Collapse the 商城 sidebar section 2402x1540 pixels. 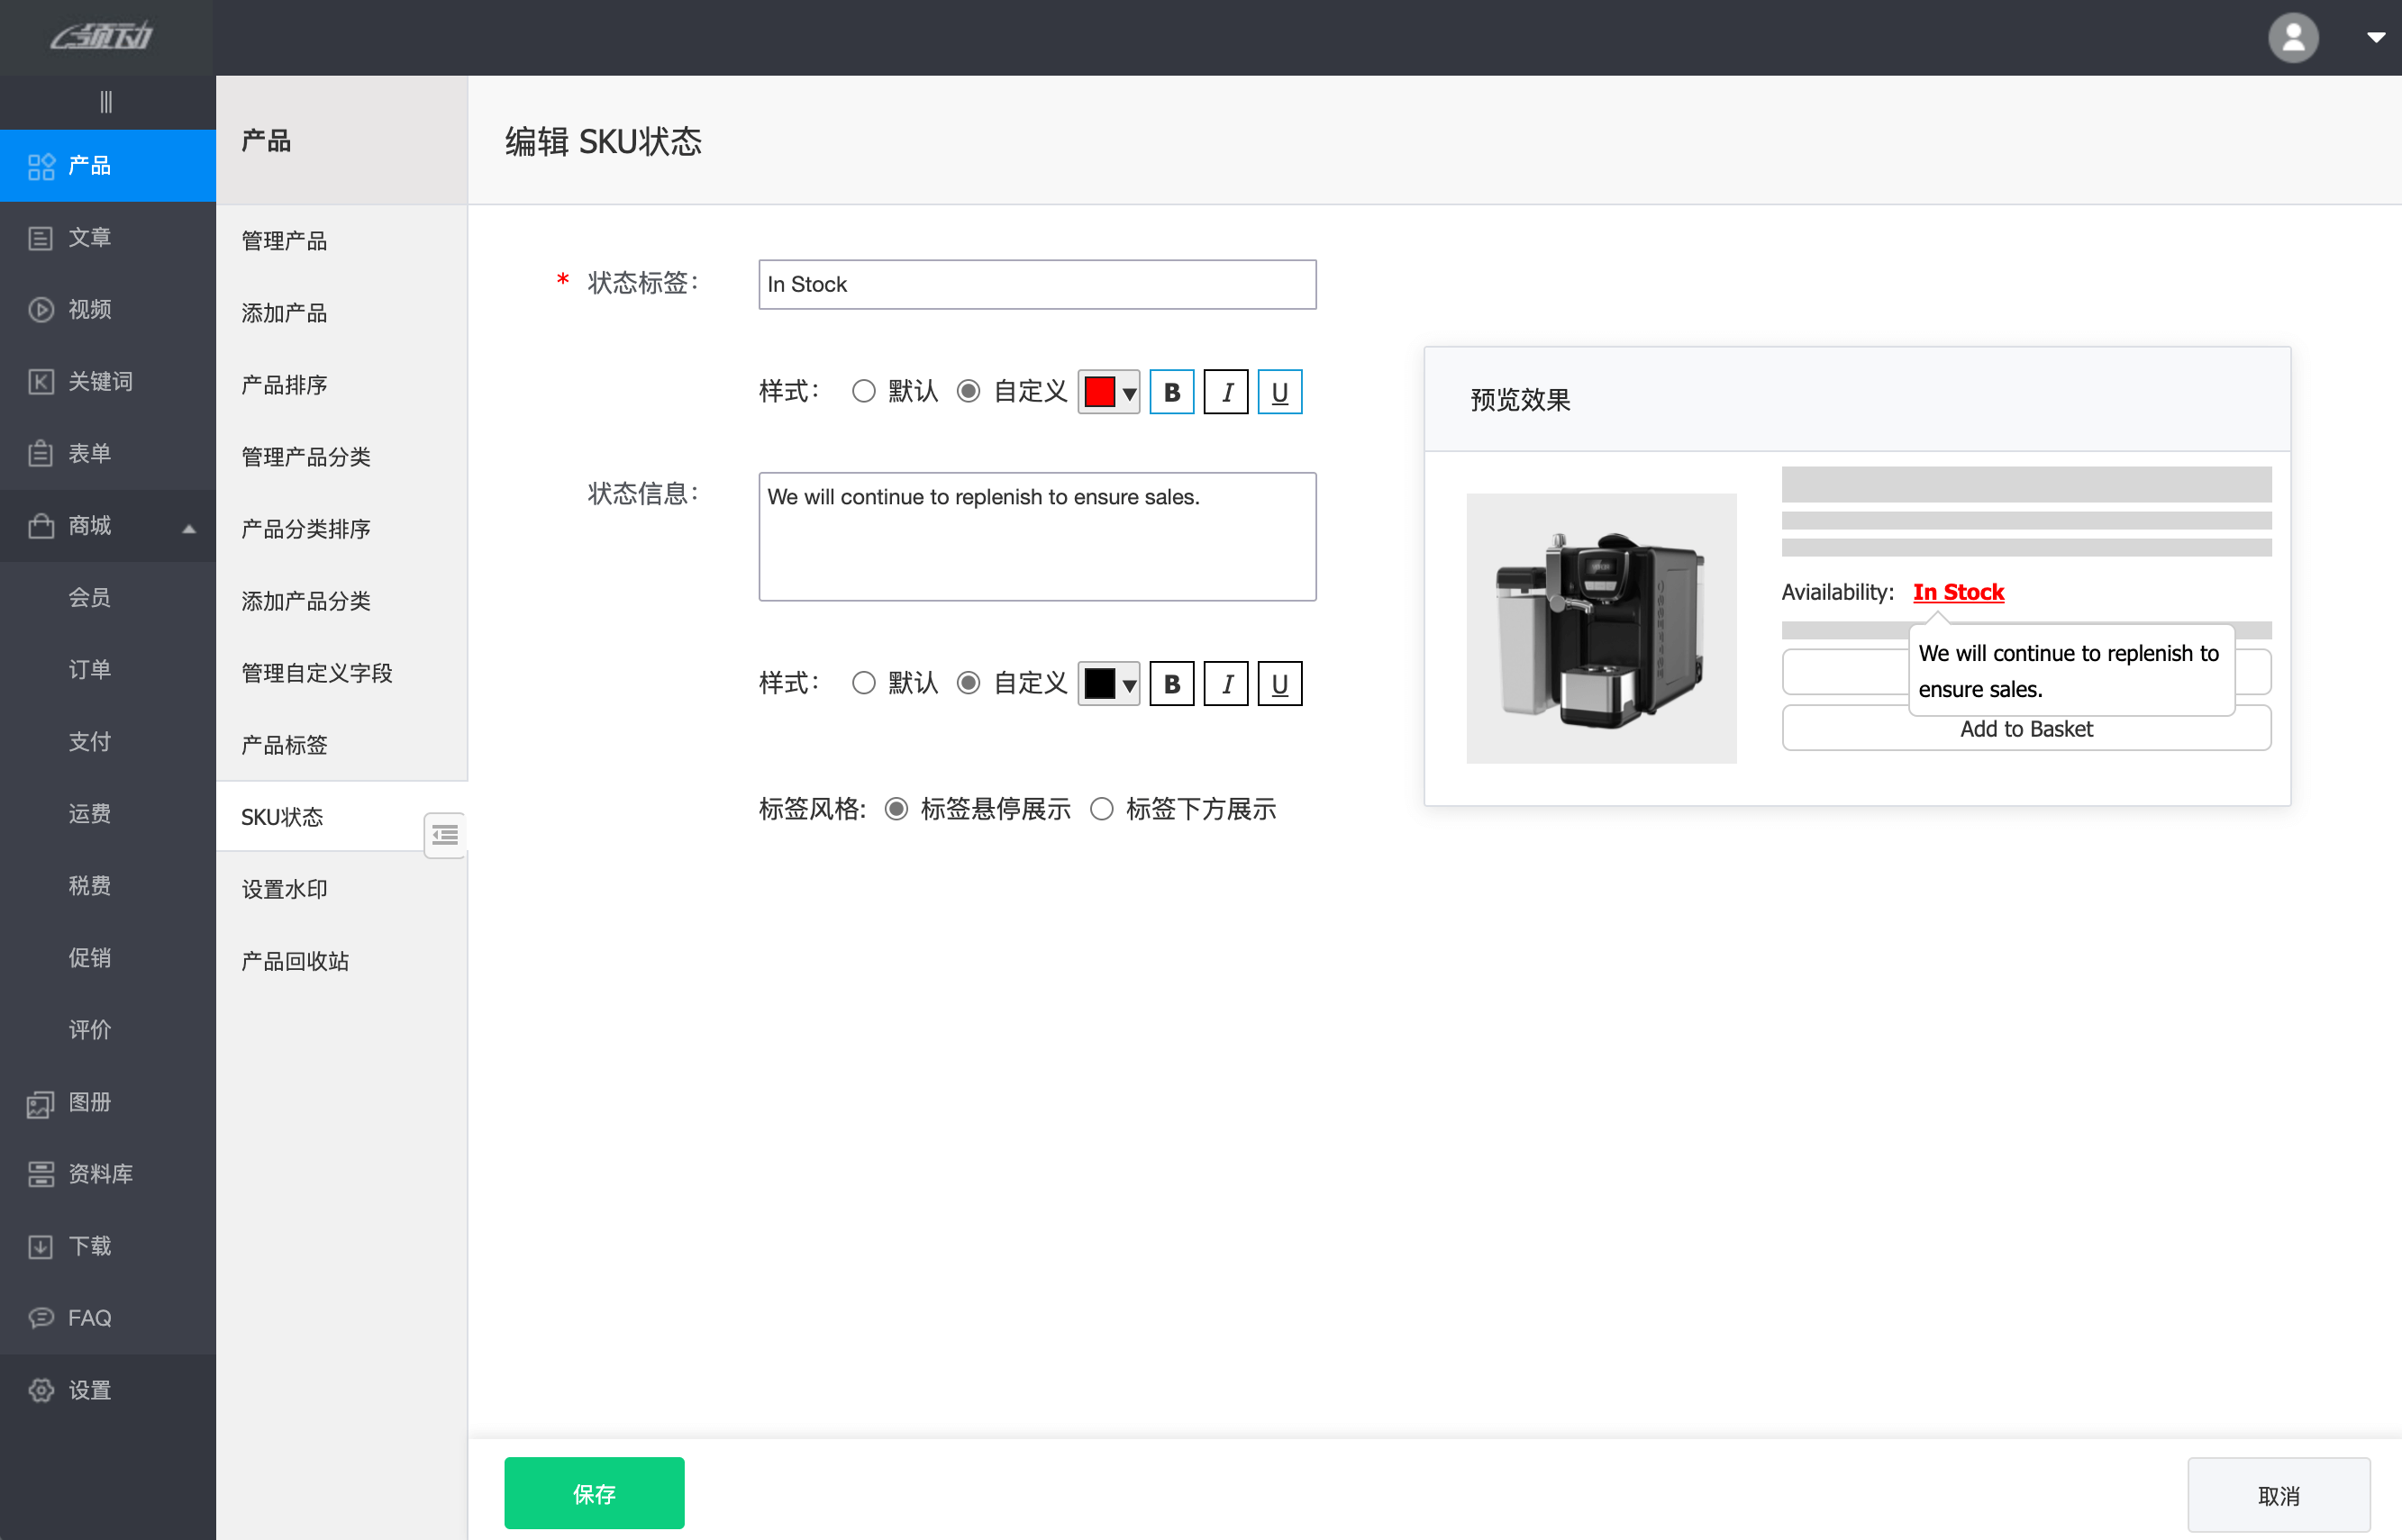[x=188, y=527]
